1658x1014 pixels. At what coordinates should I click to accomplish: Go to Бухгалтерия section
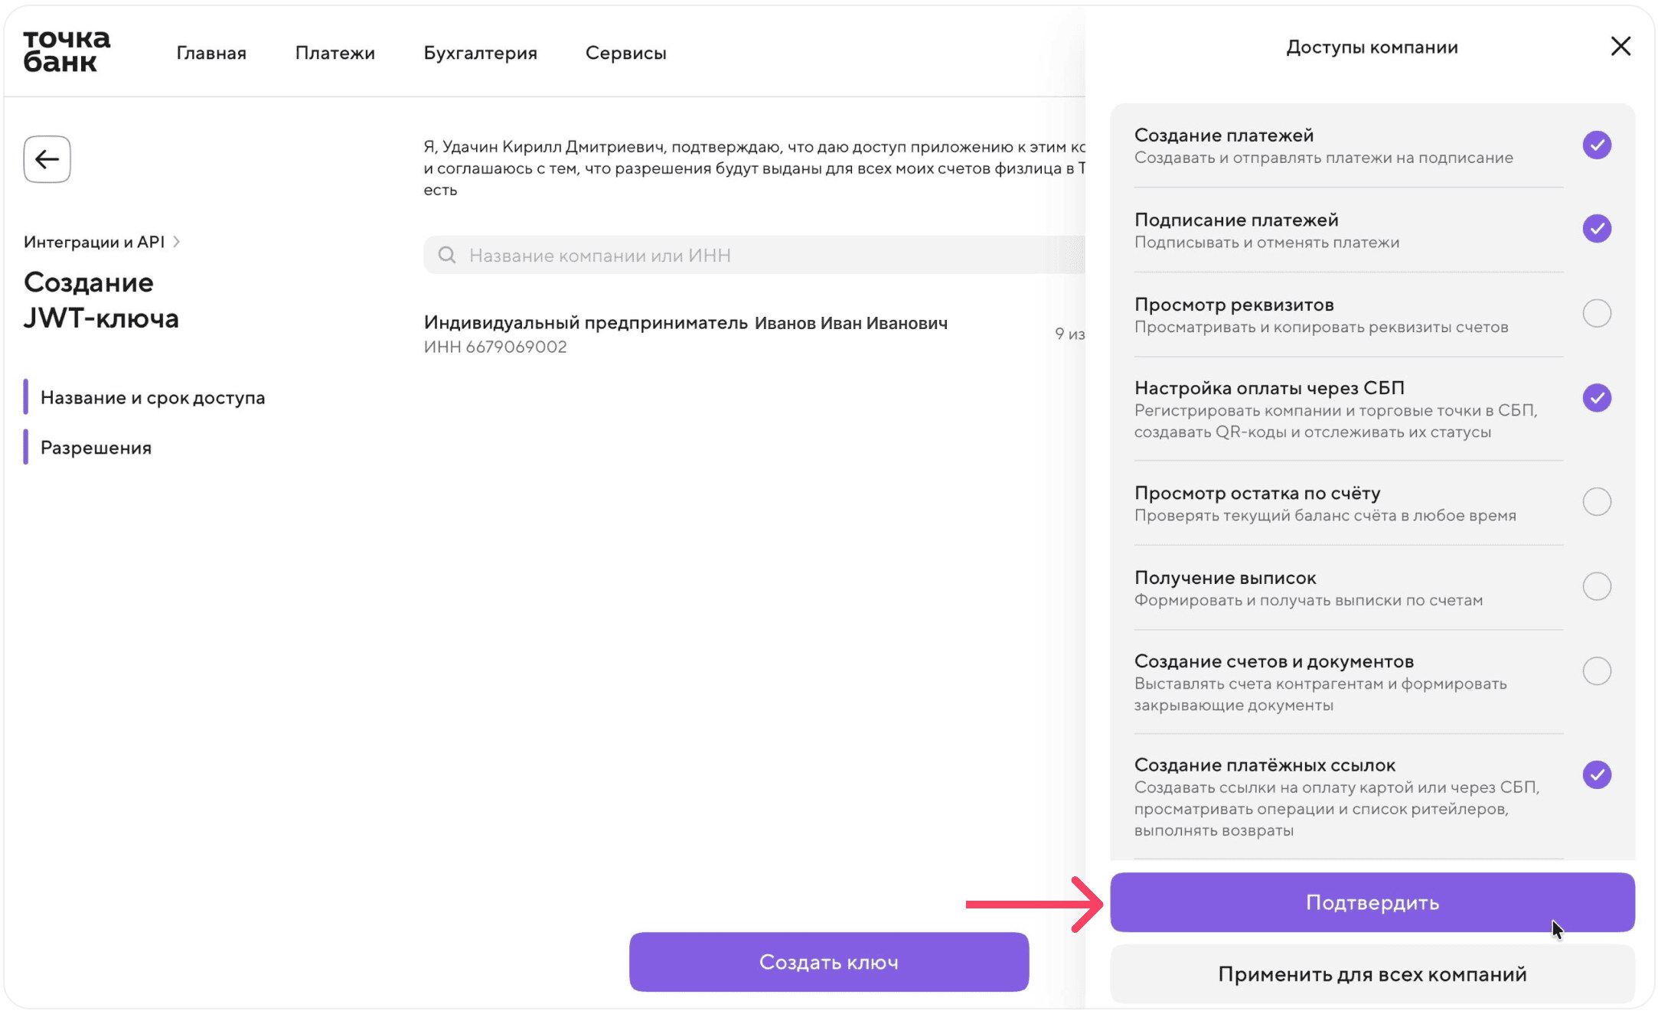point(481,53)
